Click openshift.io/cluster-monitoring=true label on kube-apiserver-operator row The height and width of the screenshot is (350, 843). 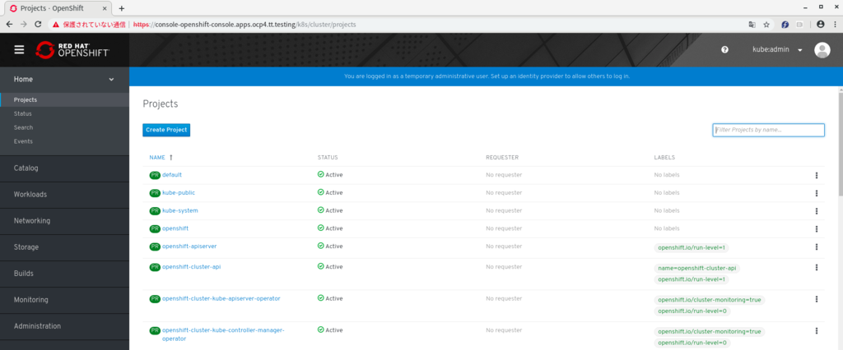click(x=709, y=300)
